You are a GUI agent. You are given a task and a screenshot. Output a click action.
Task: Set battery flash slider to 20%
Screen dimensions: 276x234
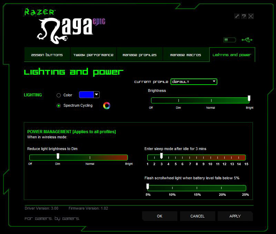tap(221, 188)
